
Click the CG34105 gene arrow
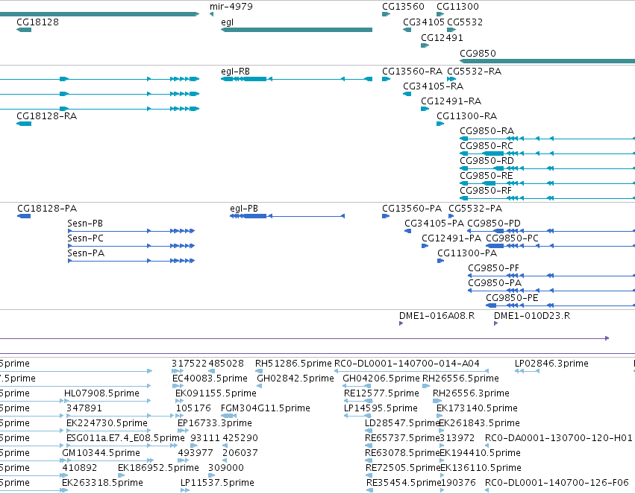tap(407, 30)
